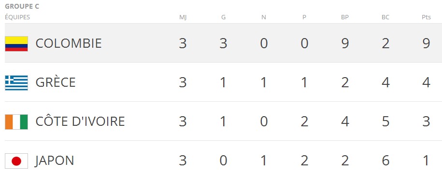Click Colombia's points value 9 under Pts
The image size is (442, 175).
(426, 43)
